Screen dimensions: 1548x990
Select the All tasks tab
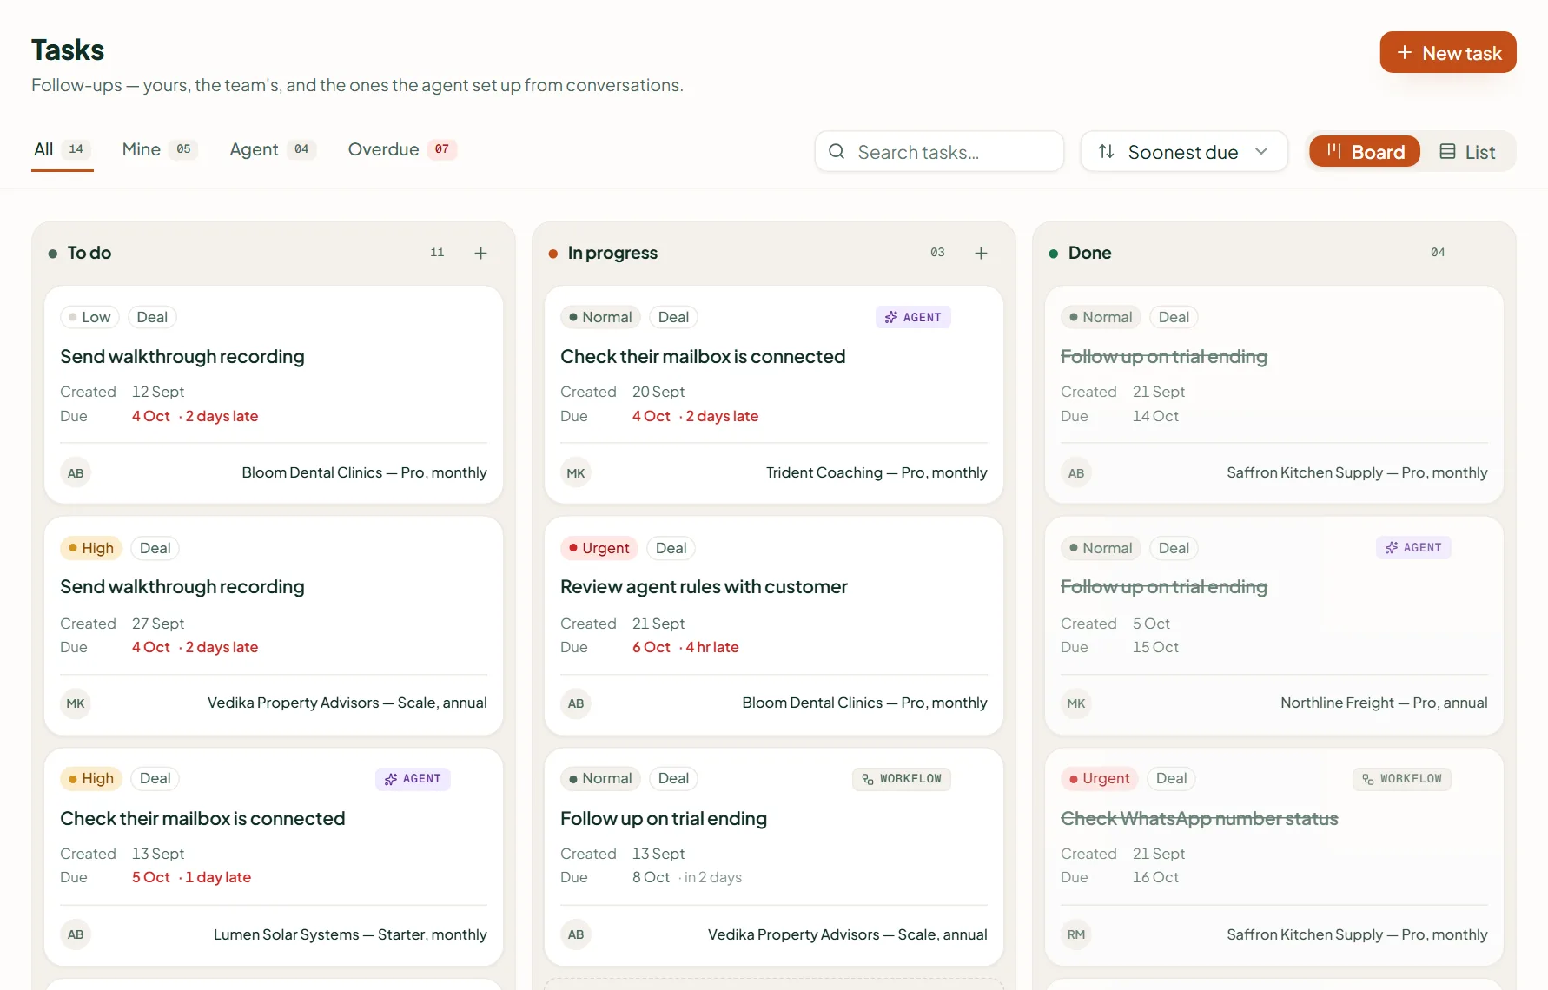[62, 149]
